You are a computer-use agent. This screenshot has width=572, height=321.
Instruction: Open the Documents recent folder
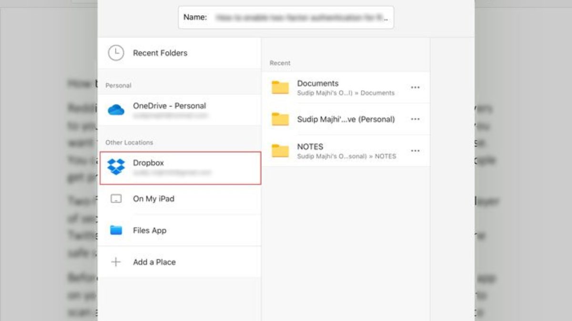346,88
